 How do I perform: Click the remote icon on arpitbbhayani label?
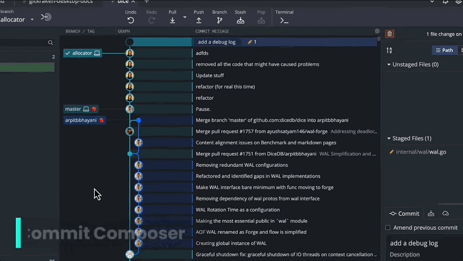[101, 121]
